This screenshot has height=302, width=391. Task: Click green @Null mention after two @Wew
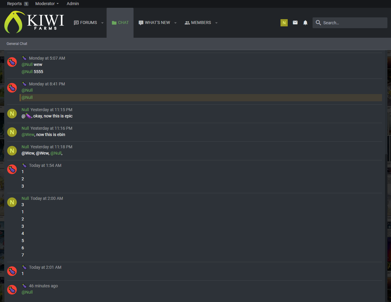tap(56, 153)
